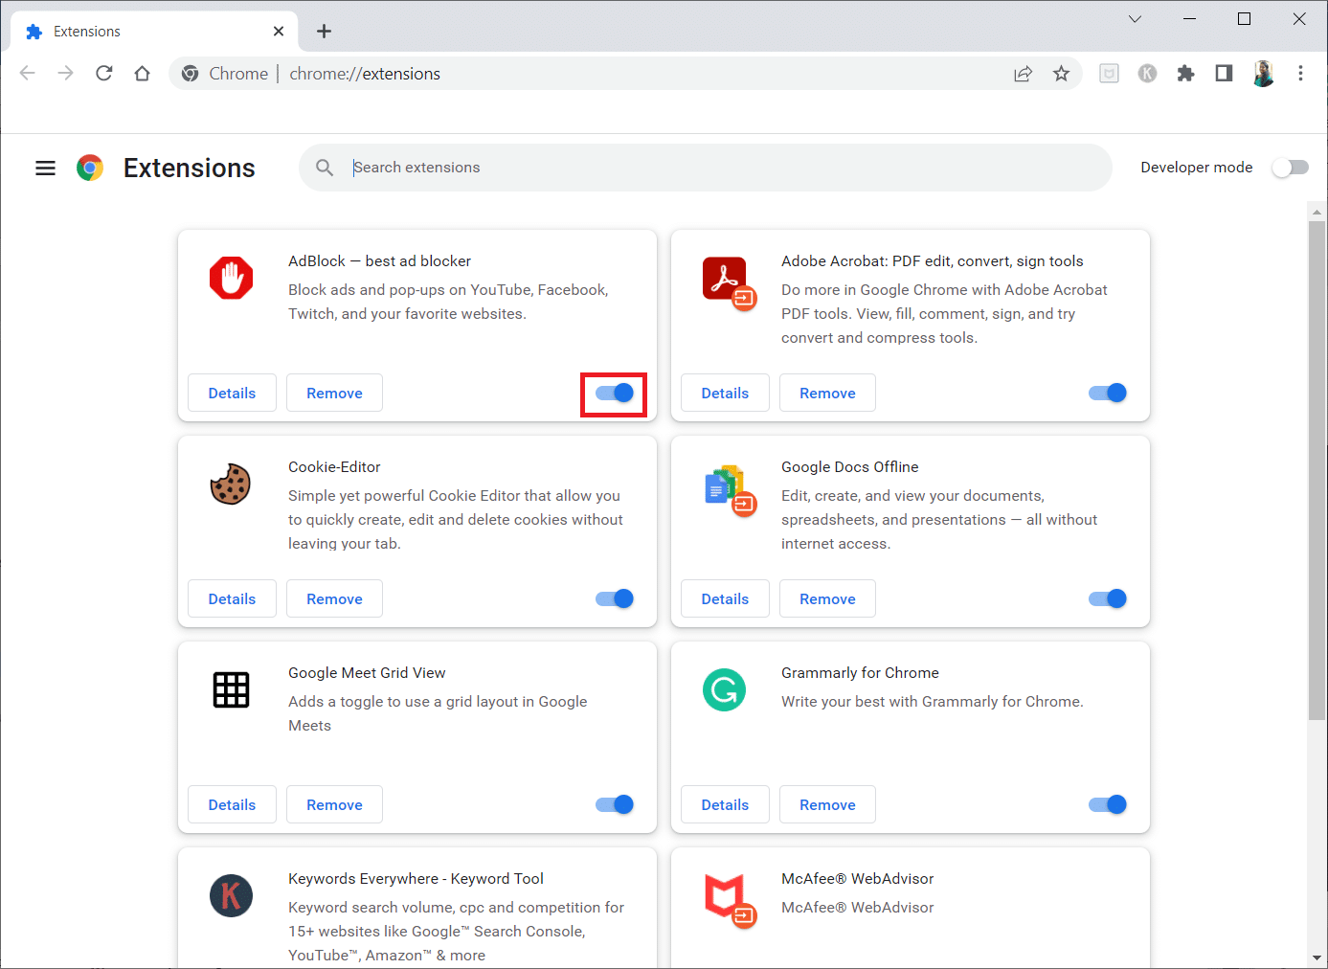Open Grammarly for Chrome Details
Image resolution: width=1328 pixels, height=969 pixels.
pos(725,804)
